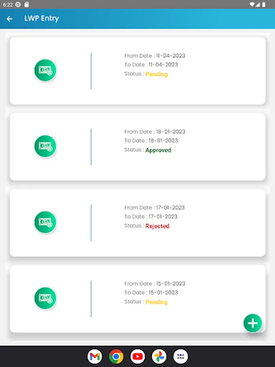
Task: Open YouTube from the dock
Action: point(138,357)
